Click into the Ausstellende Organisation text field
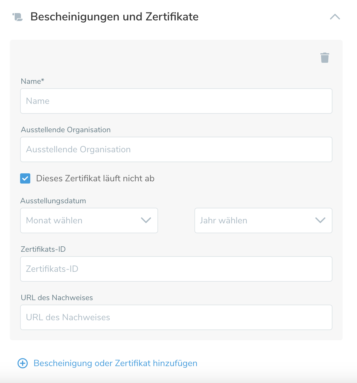This screenshot has width=357, height=383. coord(176,149)
